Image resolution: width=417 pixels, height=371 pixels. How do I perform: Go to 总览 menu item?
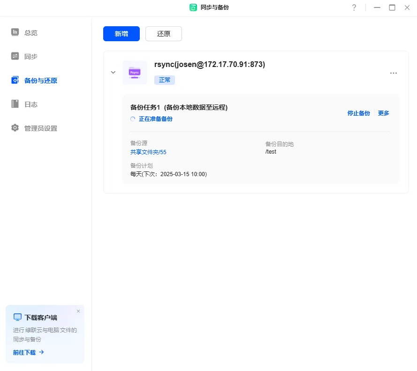[31, 33]
